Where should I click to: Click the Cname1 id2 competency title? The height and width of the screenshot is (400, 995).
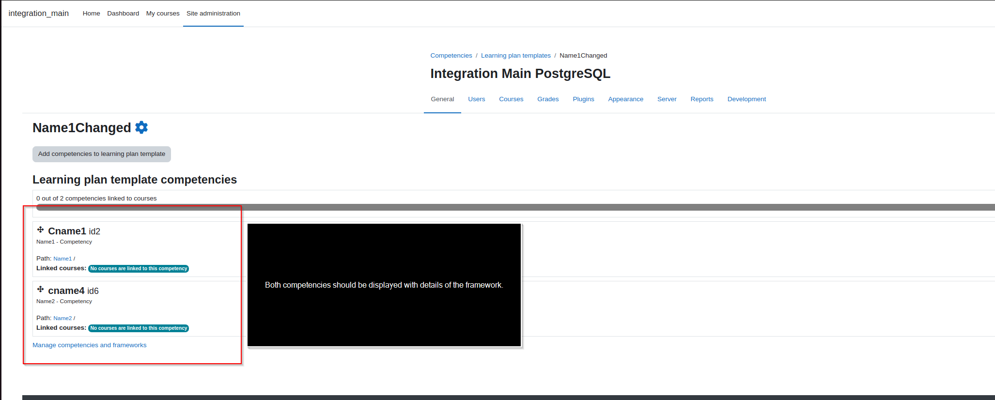coord(74,231)
